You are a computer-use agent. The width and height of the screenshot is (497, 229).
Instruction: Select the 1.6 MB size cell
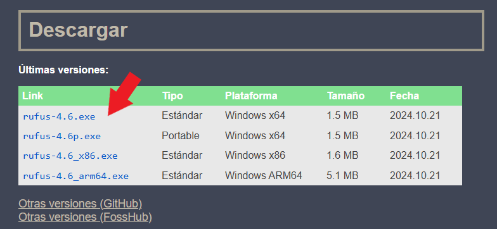coord(342,156)
